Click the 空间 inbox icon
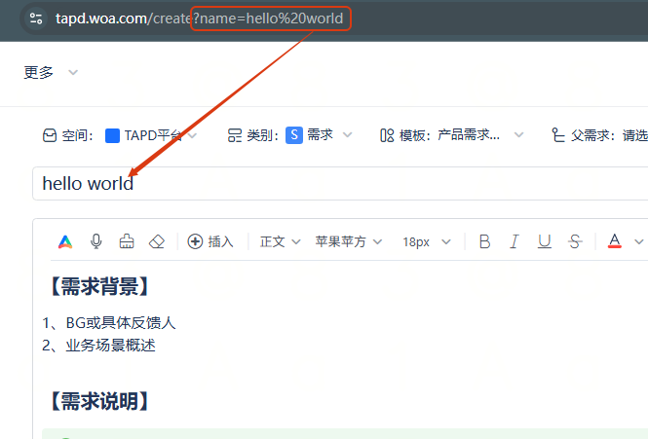Screen dimensions: 648x439 click(x=50, y=135)
